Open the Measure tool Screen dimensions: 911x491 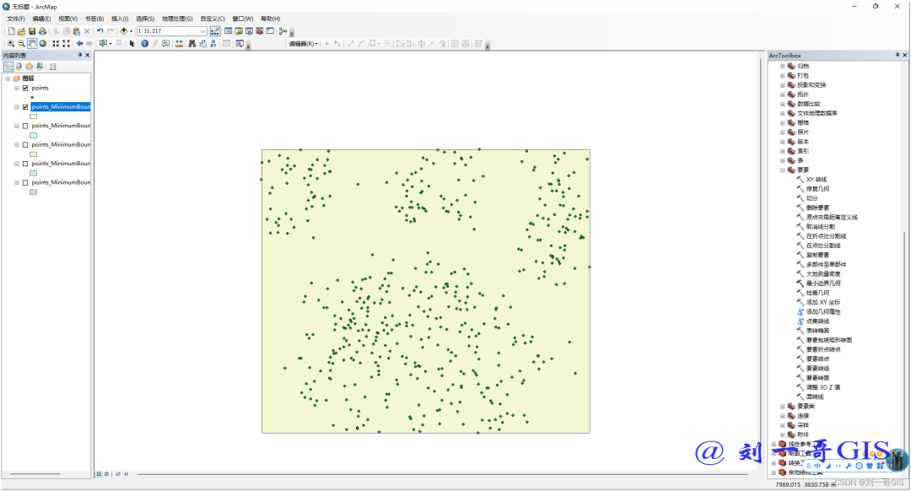pyautogui.click(x=179, y=44)
